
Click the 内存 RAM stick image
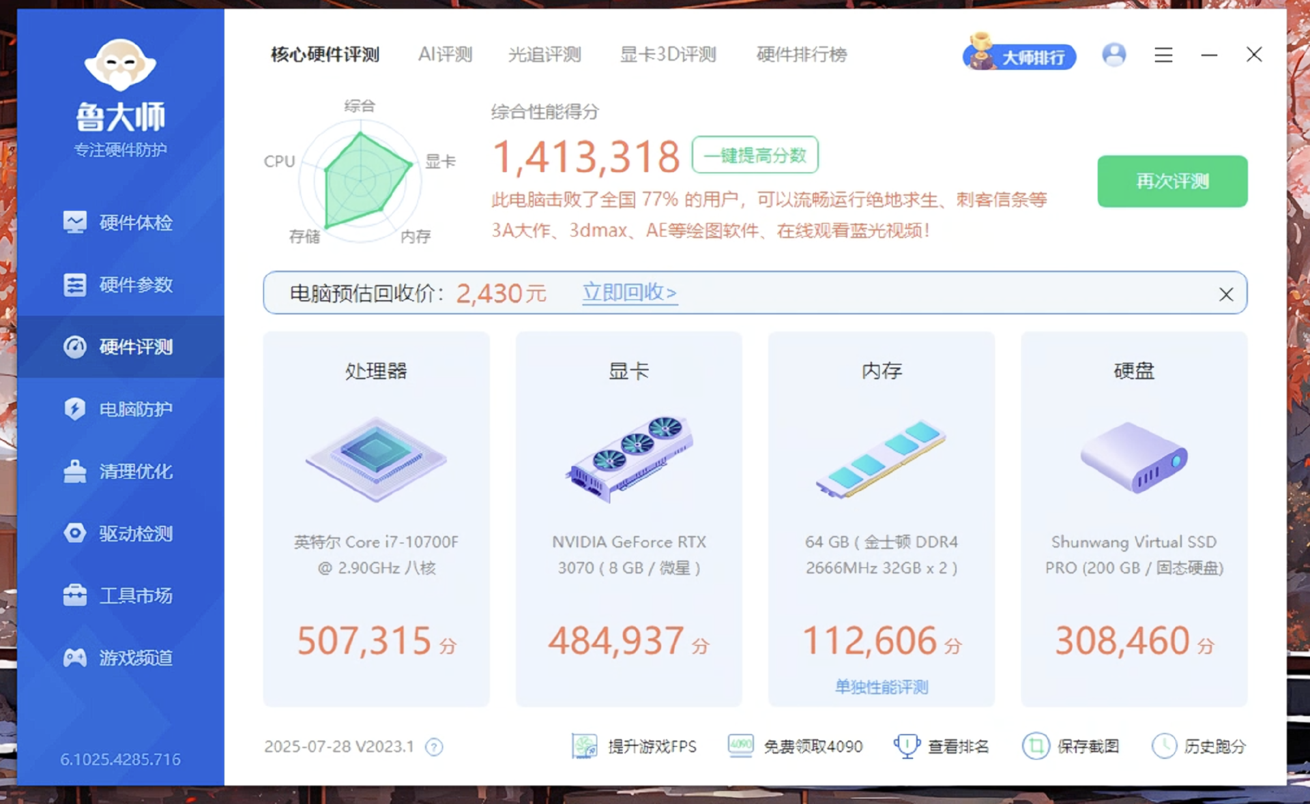(x=882, y=459)
